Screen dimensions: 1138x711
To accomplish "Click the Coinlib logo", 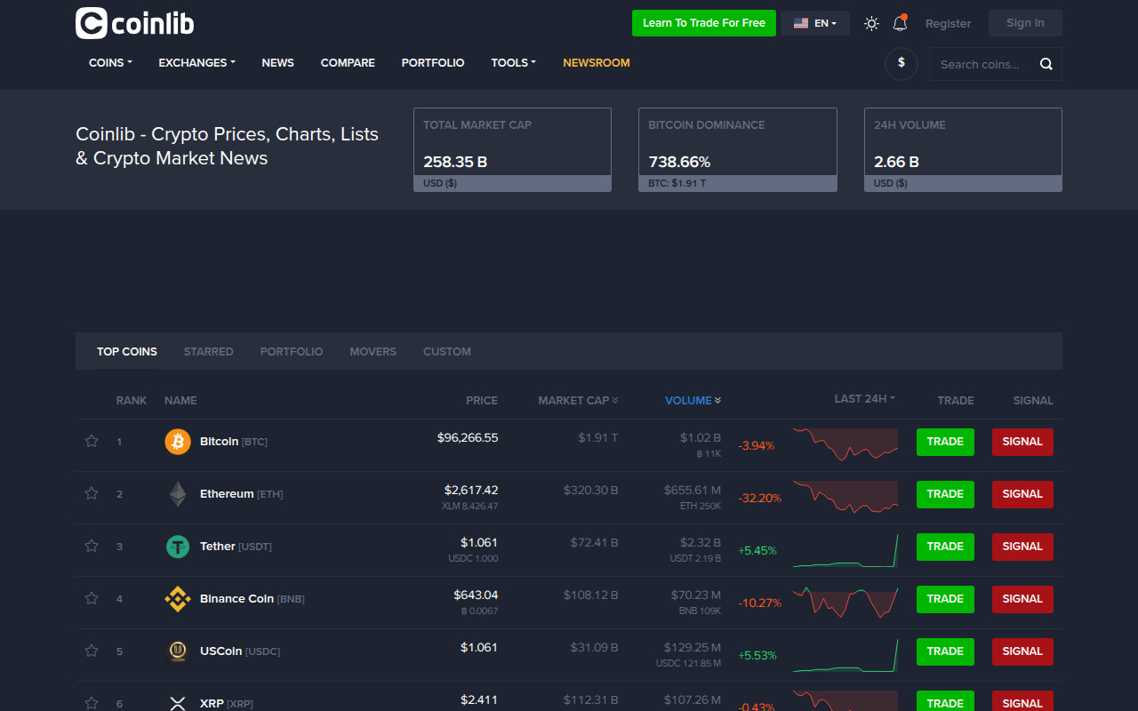I will click(135, 23).
